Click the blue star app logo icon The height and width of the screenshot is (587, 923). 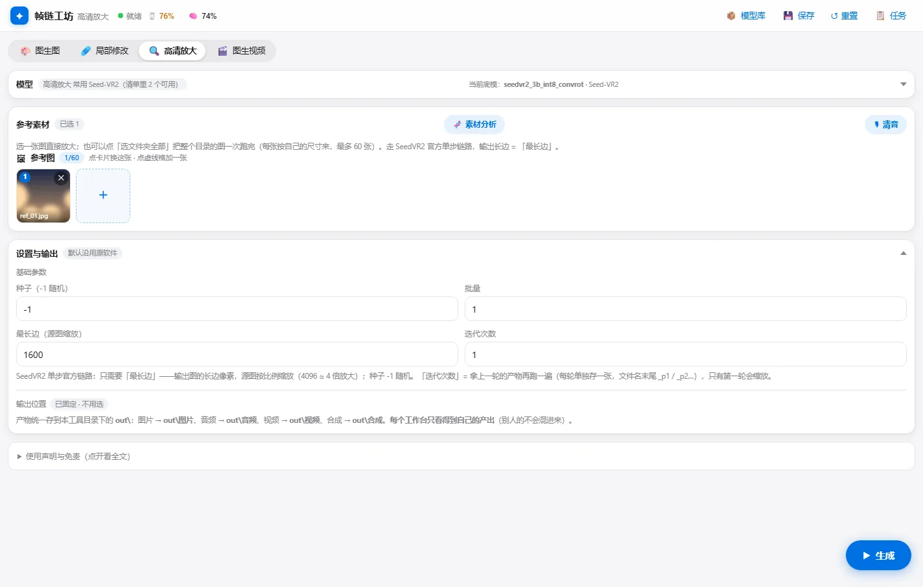pyautogui.click(x=19, y=16)
